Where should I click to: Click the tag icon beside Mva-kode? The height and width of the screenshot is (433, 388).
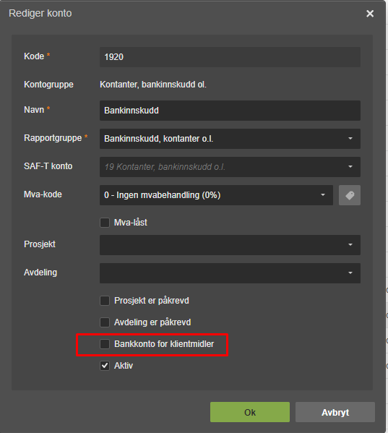[350, 195]
